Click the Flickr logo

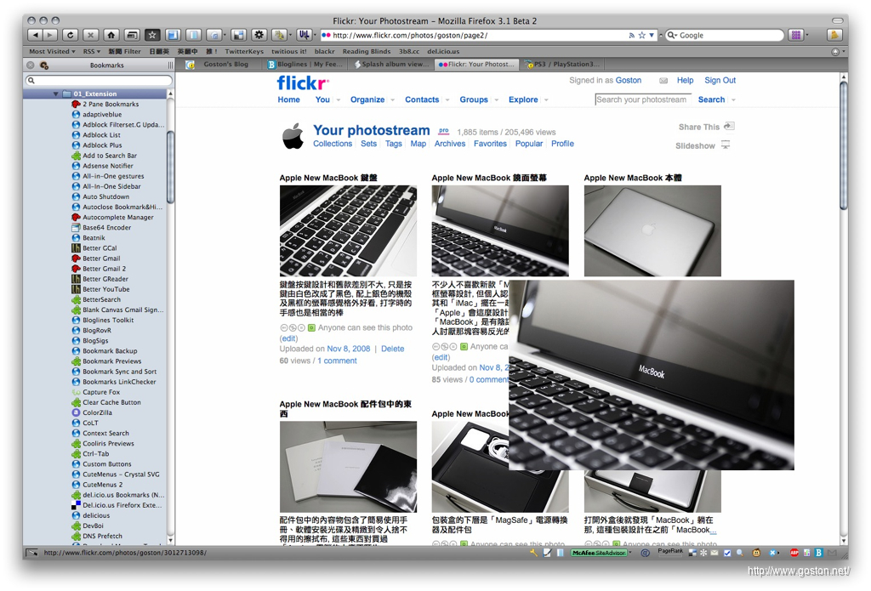(x=303, y=83)
